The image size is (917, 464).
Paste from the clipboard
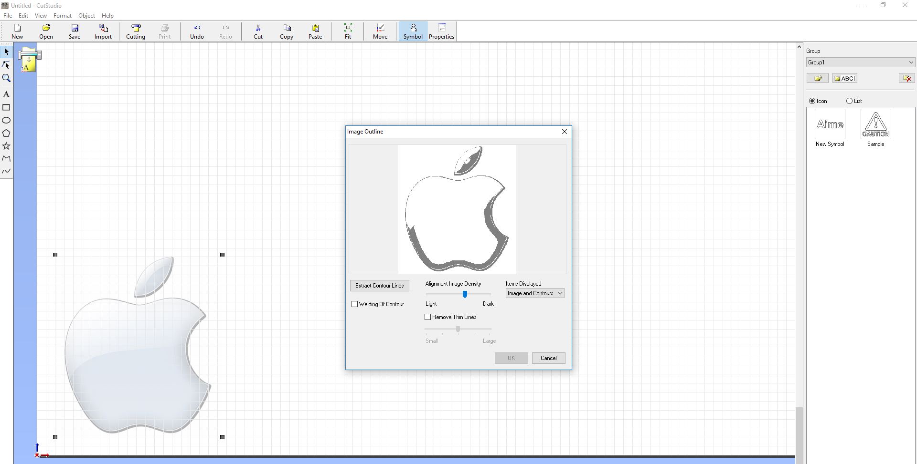(315, 31)
